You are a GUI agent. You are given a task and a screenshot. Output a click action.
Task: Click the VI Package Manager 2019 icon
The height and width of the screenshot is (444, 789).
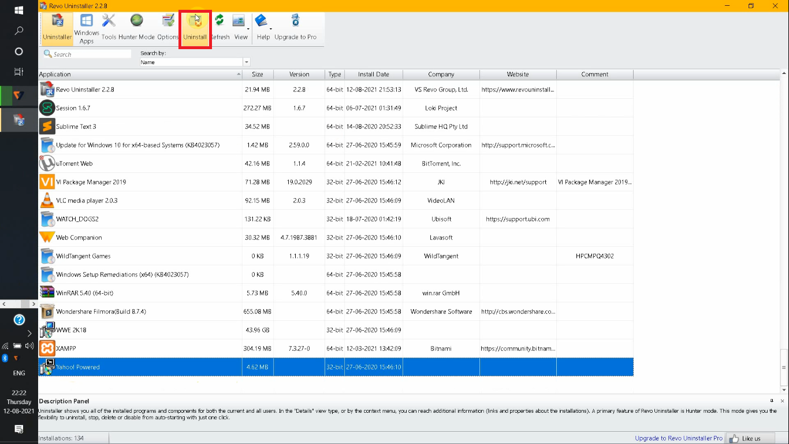[x=47, y=182]
